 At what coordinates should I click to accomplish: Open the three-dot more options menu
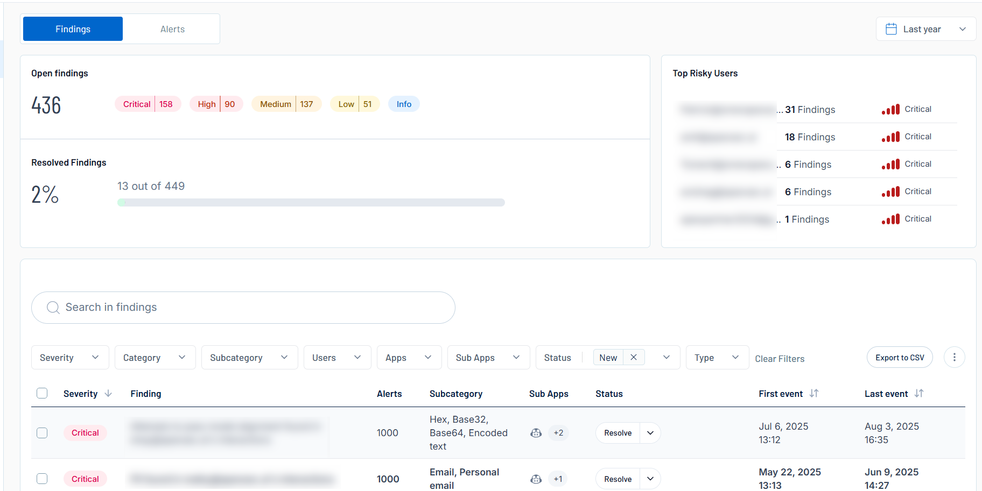[x=954, y=357]
